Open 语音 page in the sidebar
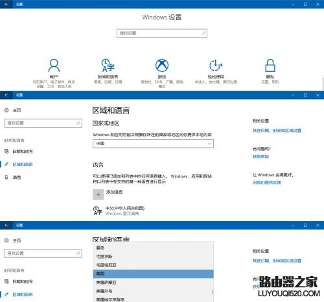324x302 pixels. click(17, 178)
